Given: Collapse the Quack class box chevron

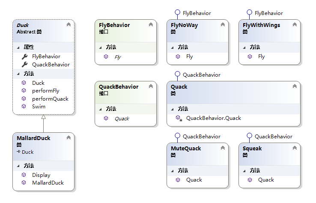Looking at the screenshot, I should 295,87.
